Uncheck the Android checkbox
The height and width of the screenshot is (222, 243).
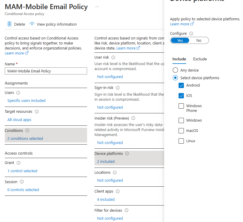[x=181, y=85]
